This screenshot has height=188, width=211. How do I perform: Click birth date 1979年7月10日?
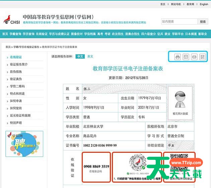[x=149, y=98]
